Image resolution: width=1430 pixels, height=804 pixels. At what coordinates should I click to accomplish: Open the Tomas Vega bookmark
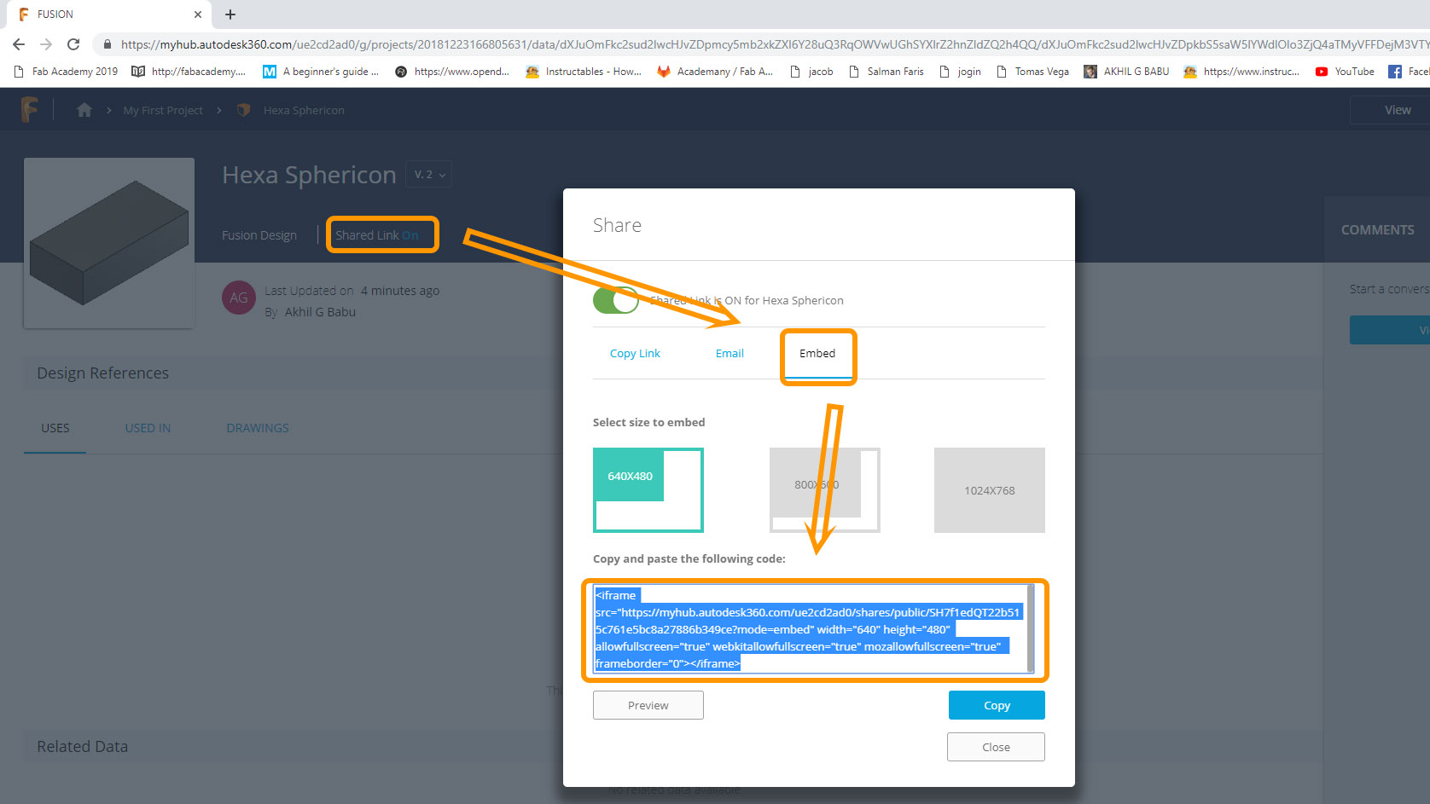click(1032, 72)
